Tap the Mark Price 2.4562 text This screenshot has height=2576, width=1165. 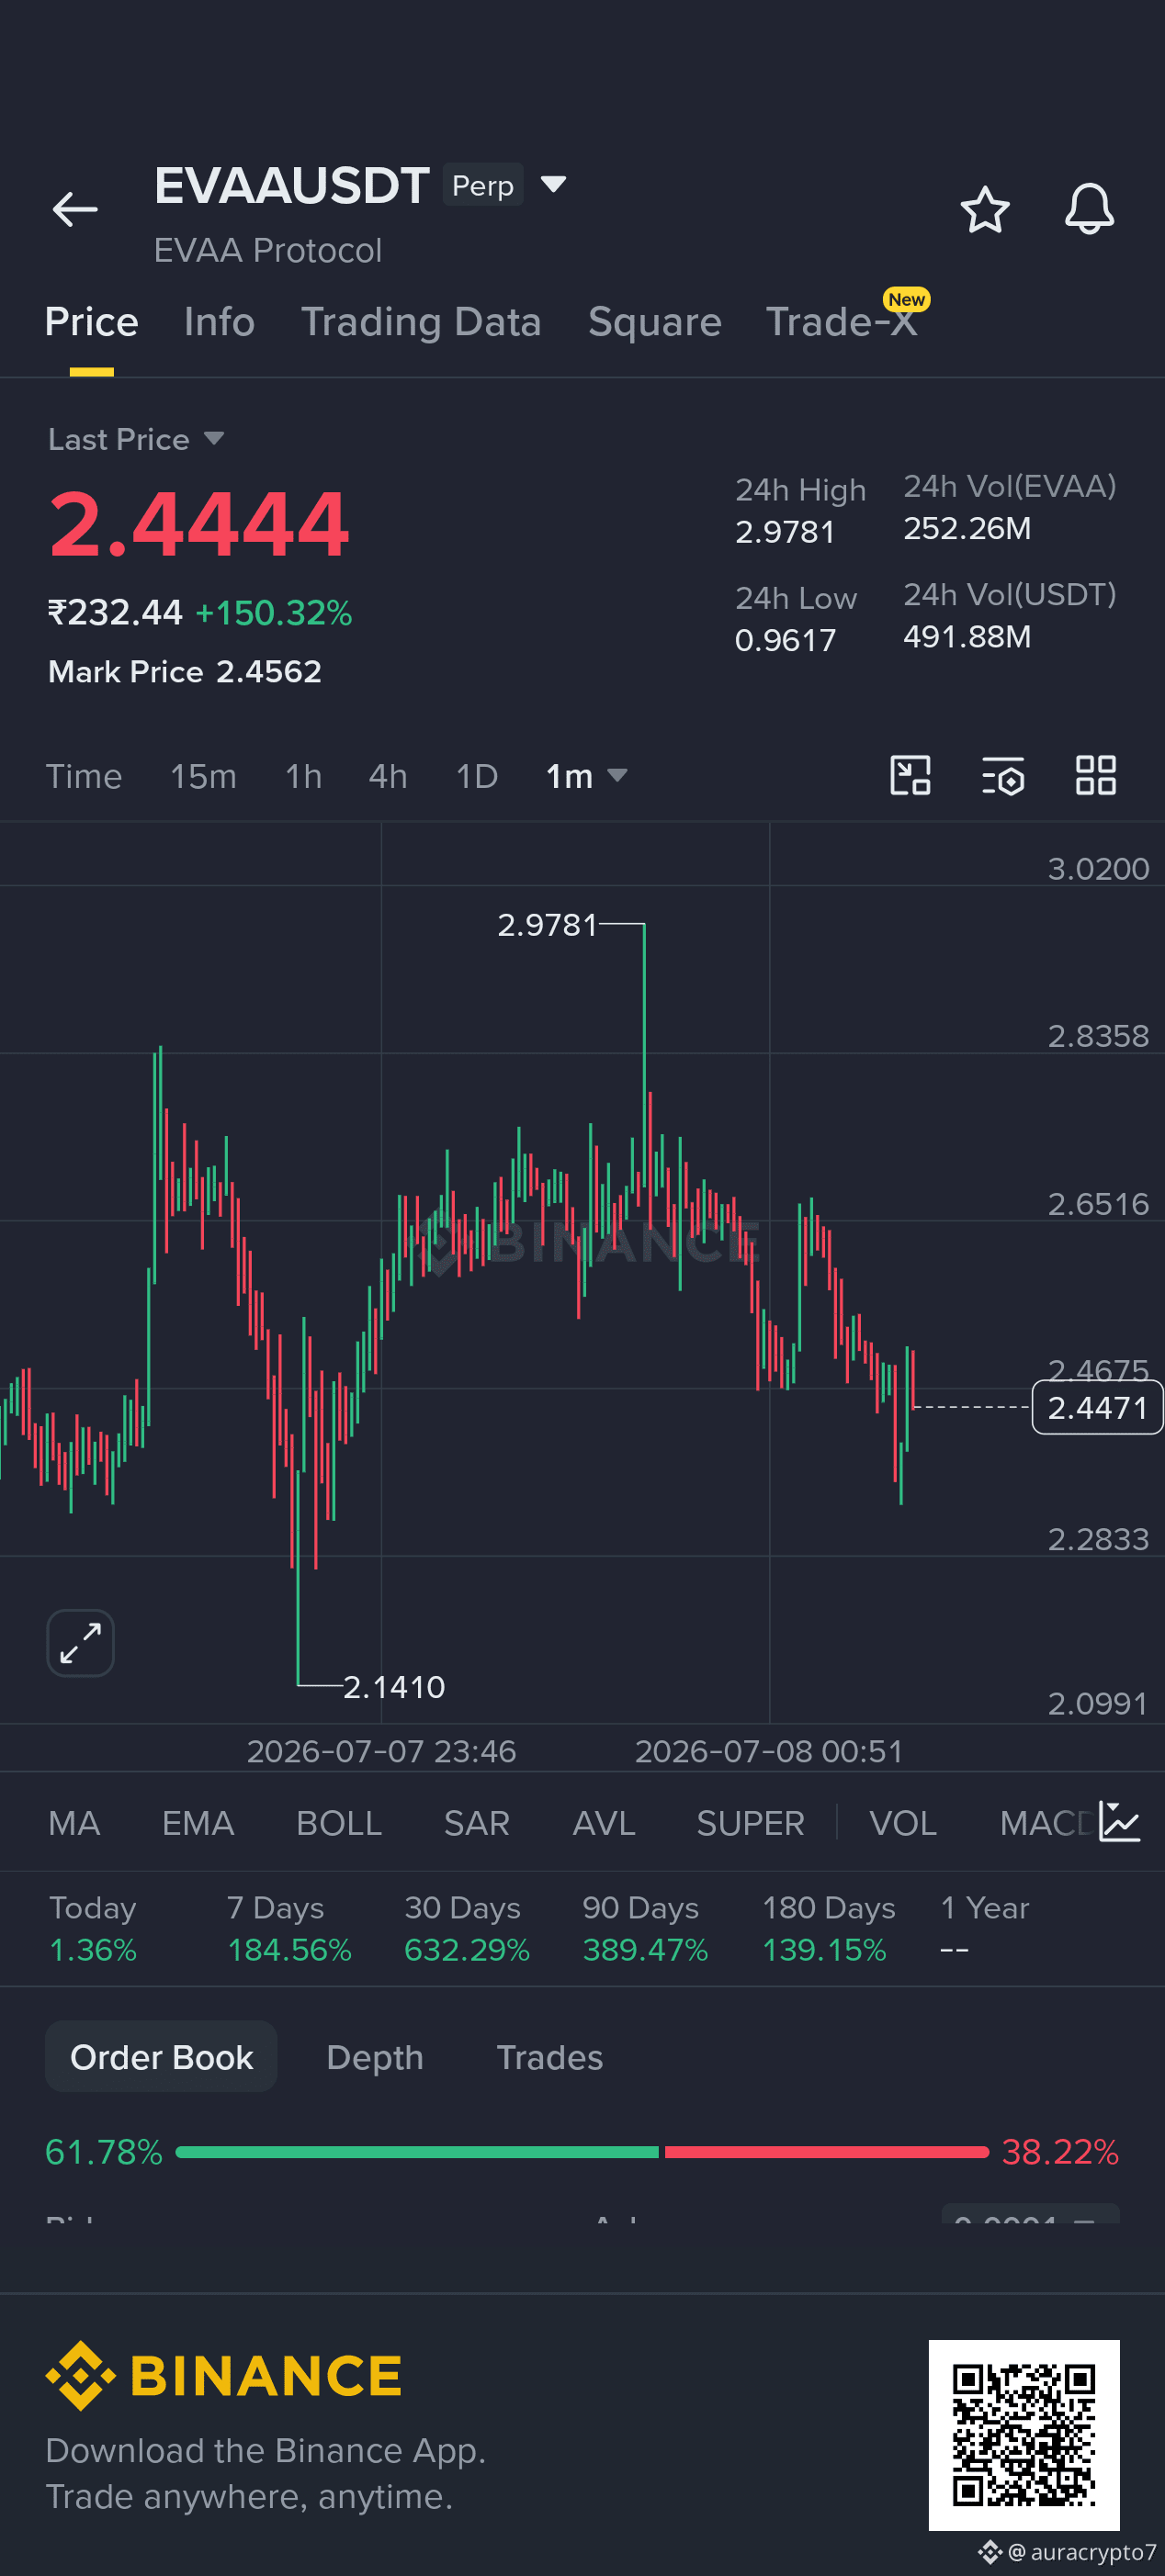click(186, 671)
